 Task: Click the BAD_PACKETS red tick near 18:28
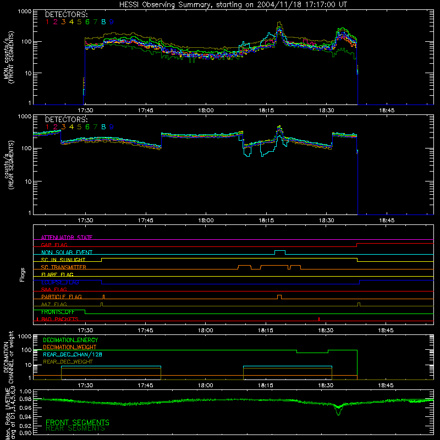[319, 319]
